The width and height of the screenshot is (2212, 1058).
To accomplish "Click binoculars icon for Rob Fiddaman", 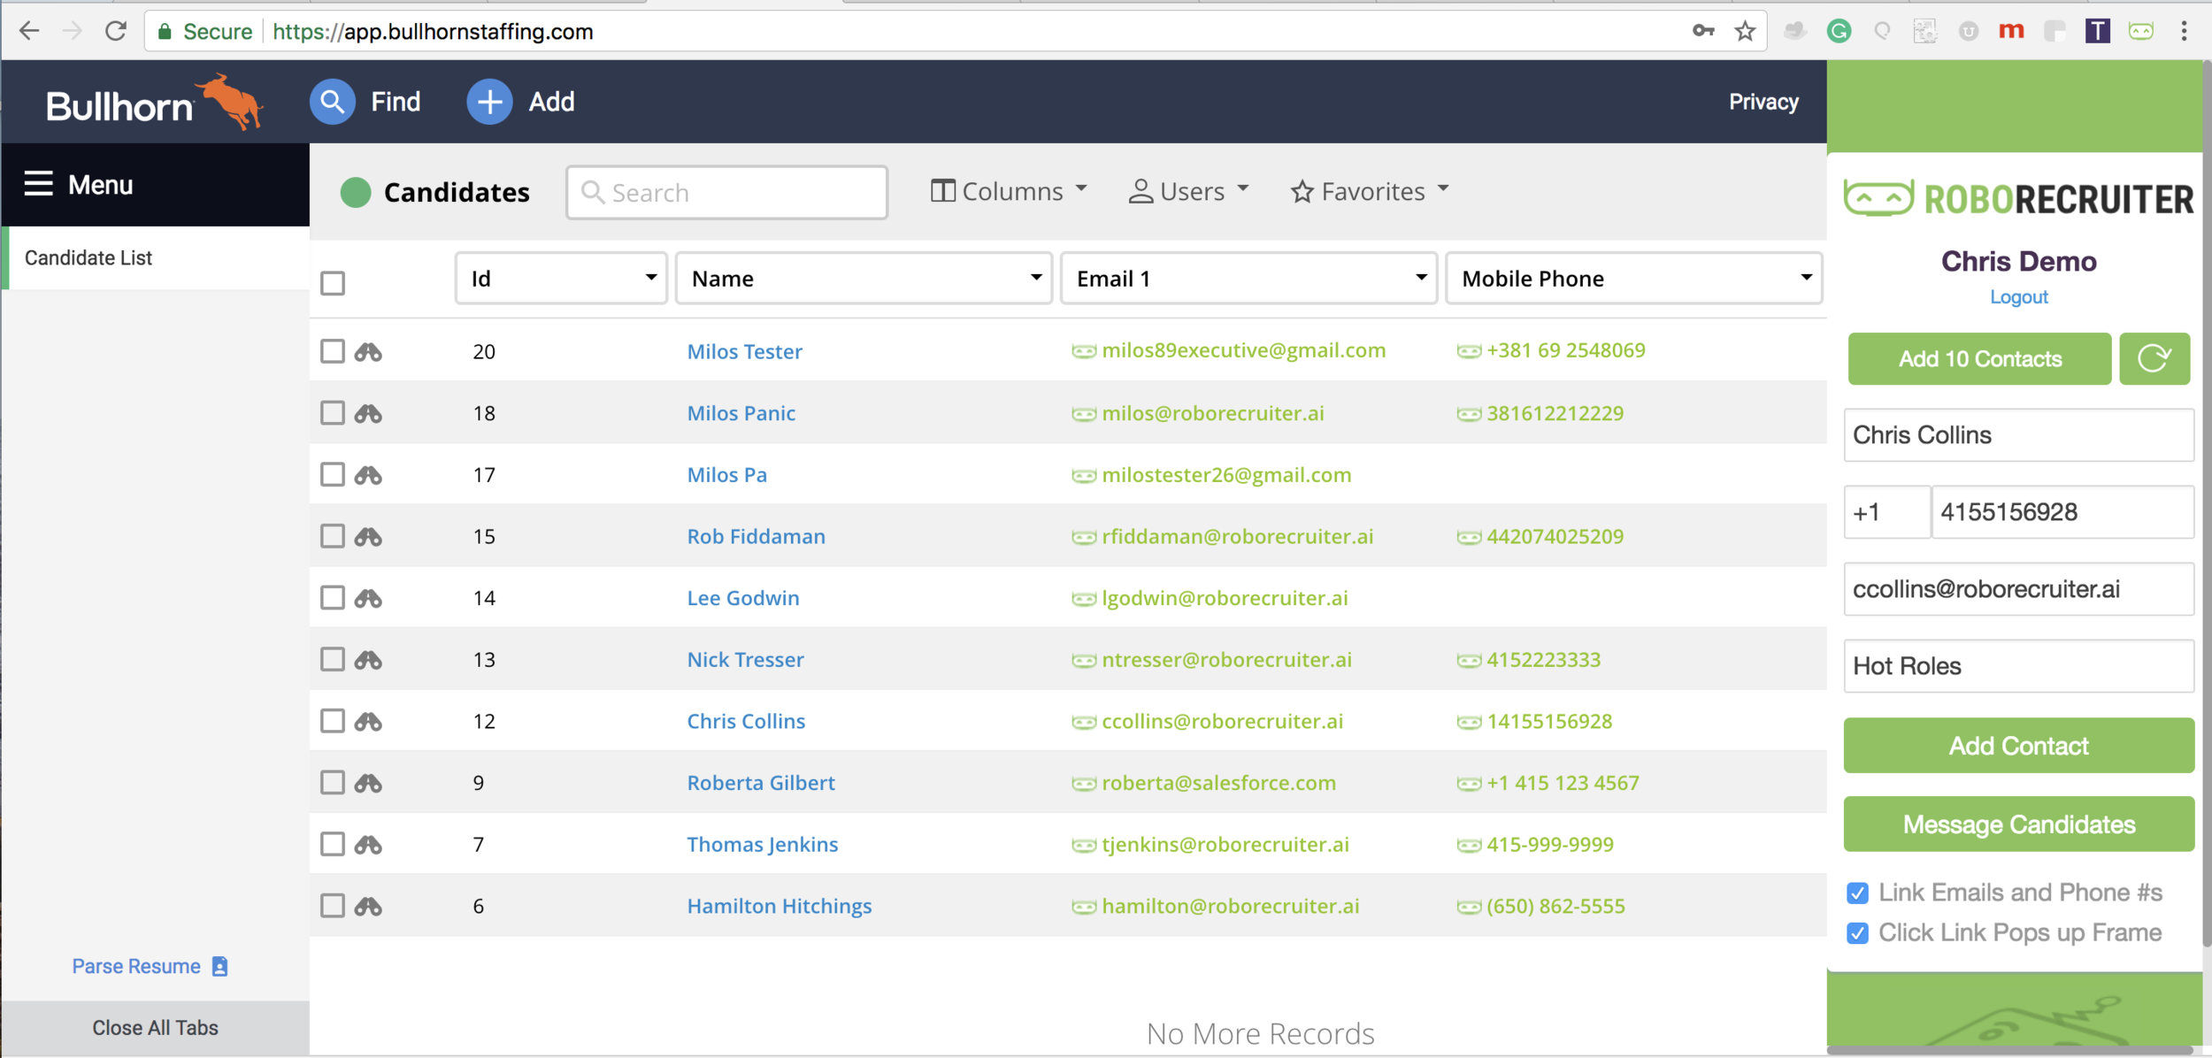I will [368, 536].
